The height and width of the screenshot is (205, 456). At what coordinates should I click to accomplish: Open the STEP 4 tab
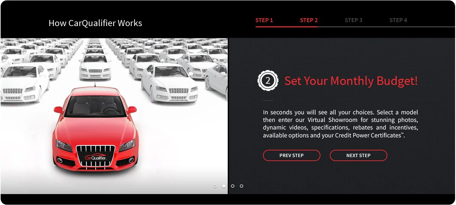(x=398, y=20)
